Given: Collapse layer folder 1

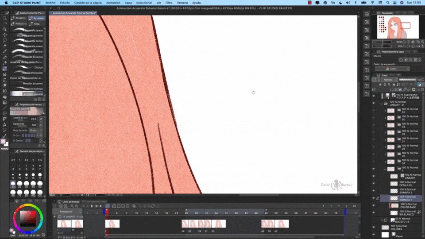Looking at the screenshot, I should 386,169.
